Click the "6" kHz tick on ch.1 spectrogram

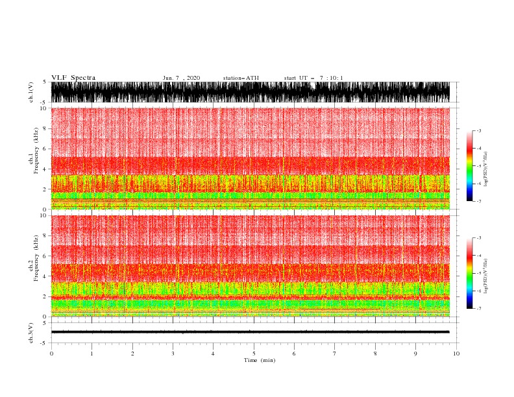[x=45, y=149]
